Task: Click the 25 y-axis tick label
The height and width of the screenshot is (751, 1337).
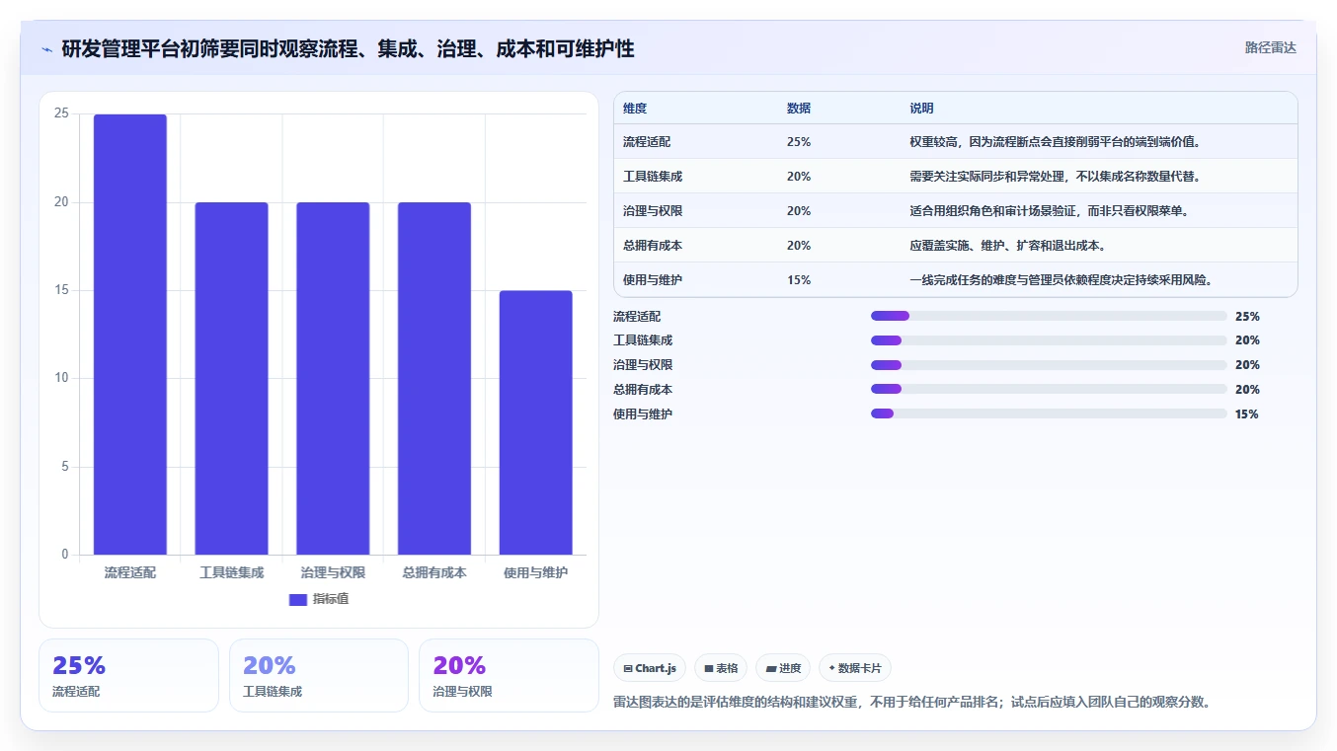Action: (x=61, y=113)
